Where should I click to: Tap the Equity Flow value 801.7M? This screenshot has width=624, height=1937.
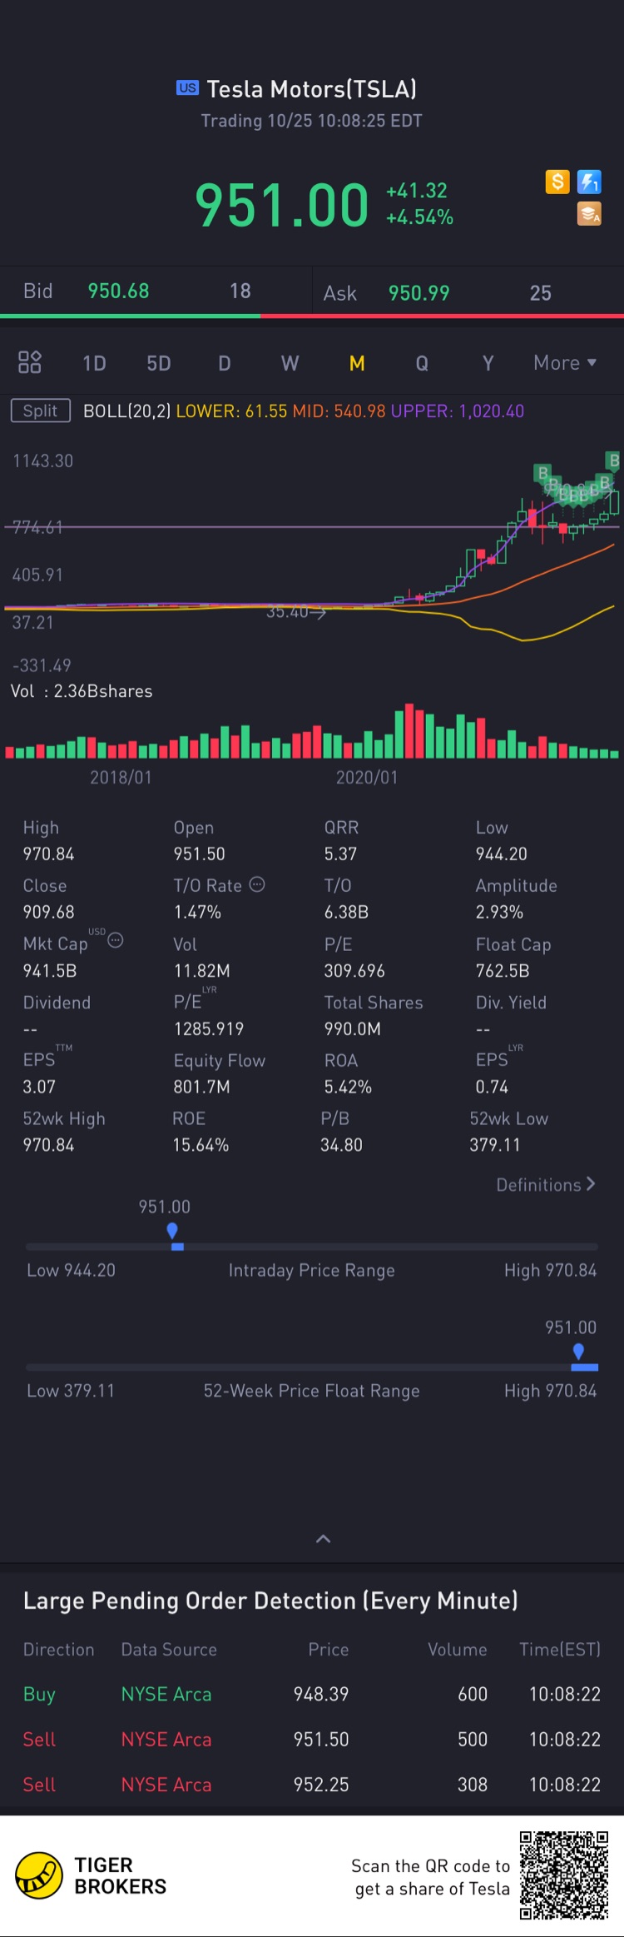coord(202,1087)
